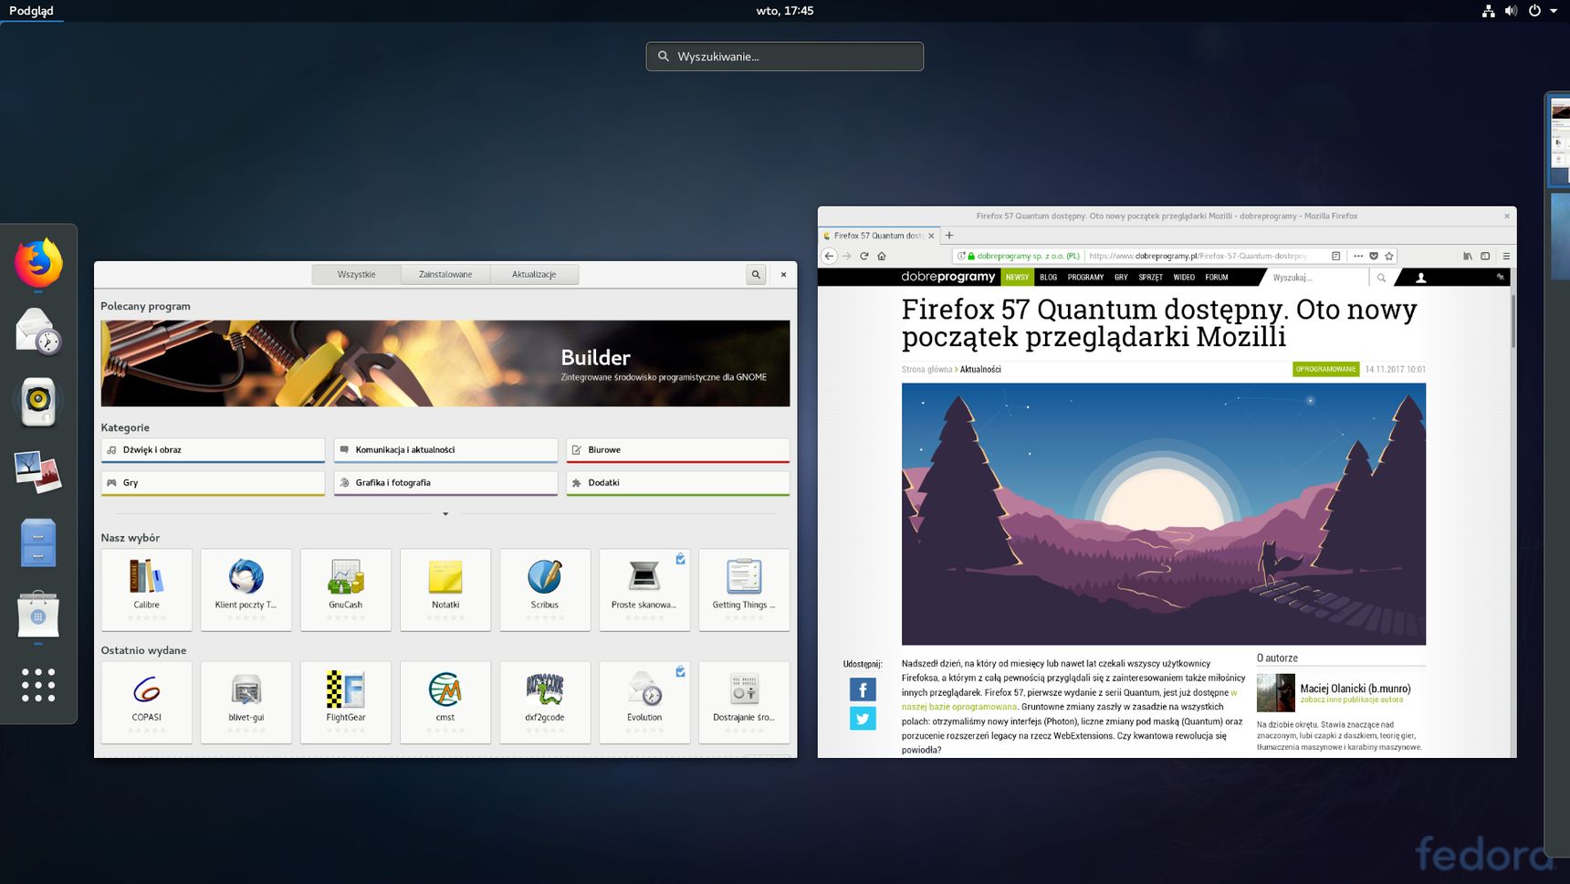Switch to the Aktualizacje tab
The height and width of the screenshot is (884, 1570).
[x=534, y=274]
